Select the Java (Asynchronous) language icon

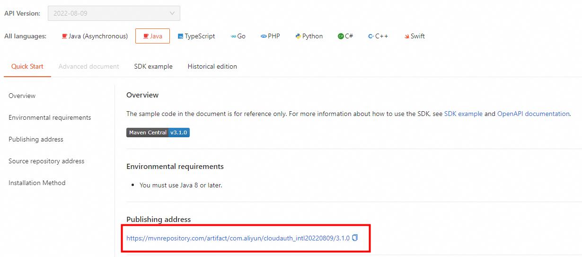pyautogui.click(x=64, y=36)
